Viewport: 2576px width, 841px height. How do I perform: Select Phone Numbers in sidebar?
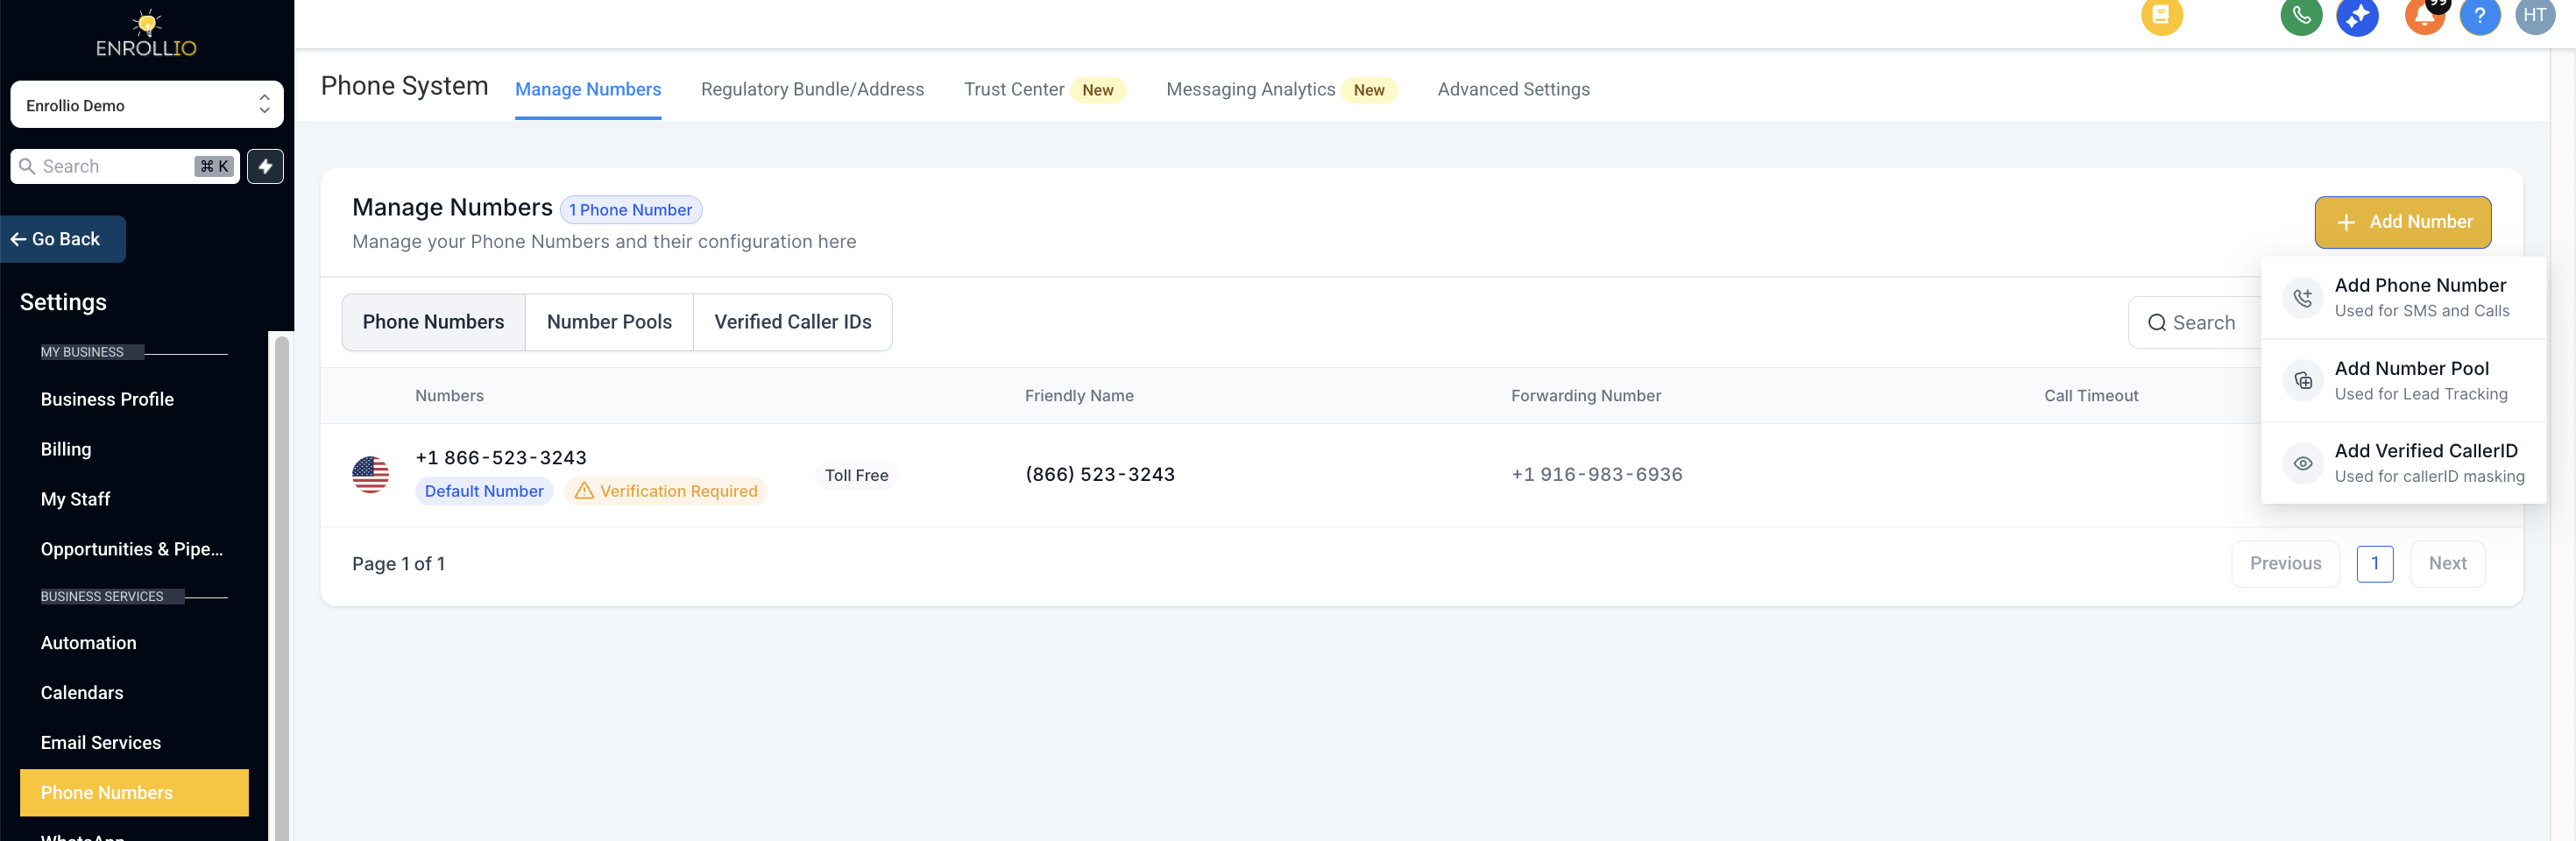click(x=134, y=792)
